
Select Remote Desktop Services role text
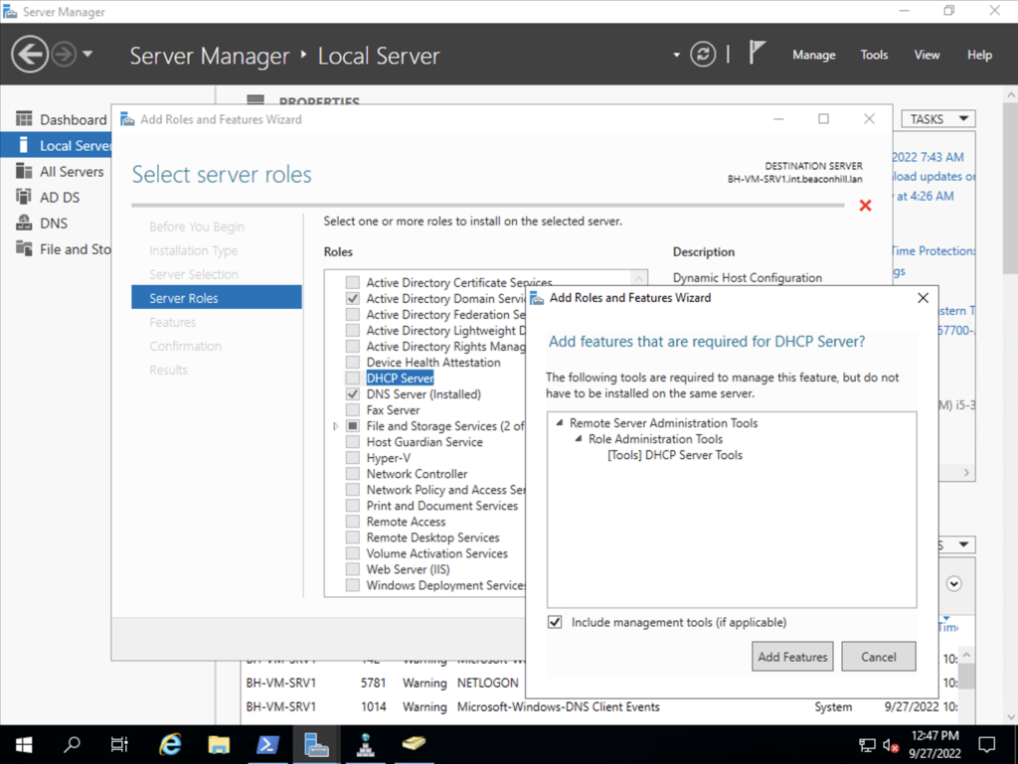pyautogui.click(x=432, y=537)
